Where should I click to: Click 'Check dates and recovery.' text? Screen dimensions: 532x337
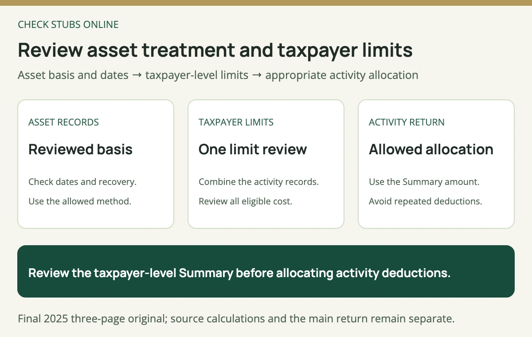(x=82, y=182)
